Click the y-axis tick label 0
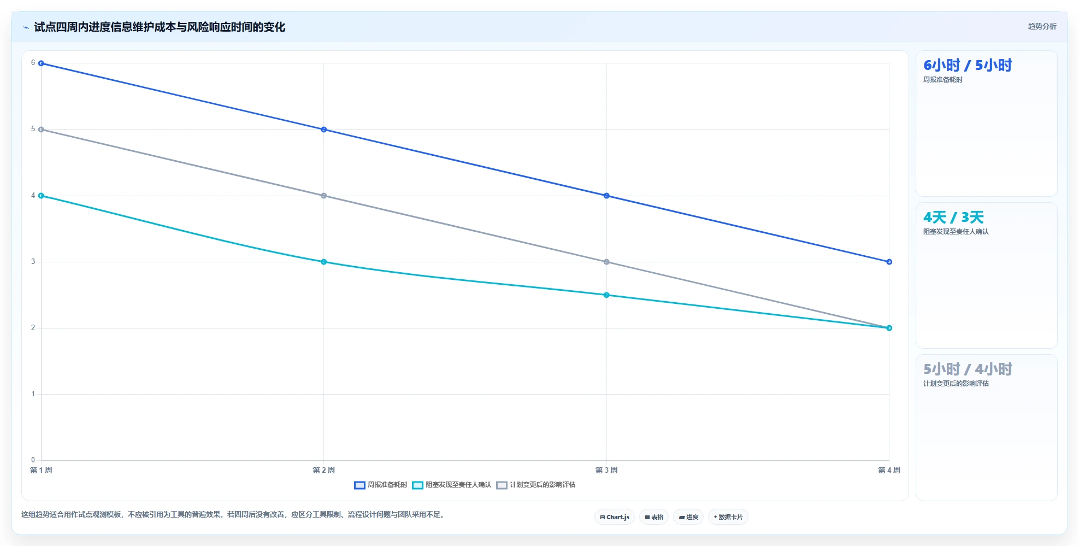This screenshot has height=546, width=1079. click(33, 460)
